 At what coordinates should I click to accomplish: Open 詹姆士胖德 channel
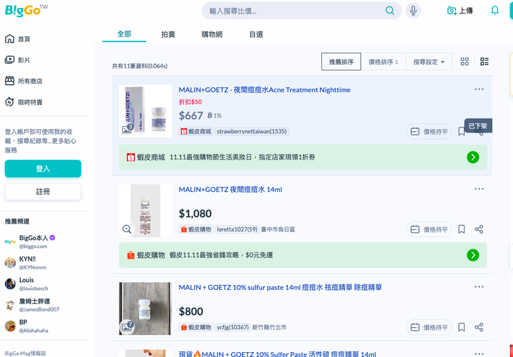tap(32, 305)
